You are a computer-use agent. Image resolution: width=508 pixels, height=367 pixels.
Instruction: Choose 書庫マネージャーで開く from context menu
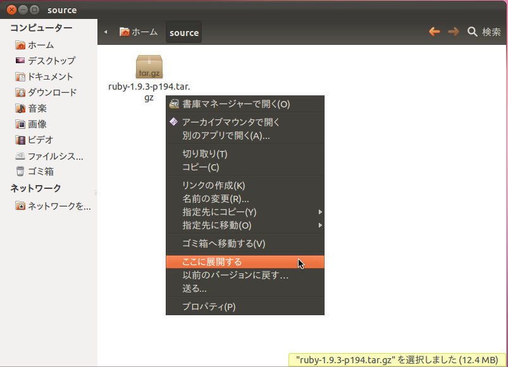pyautogui.click(x=245, y=104)
